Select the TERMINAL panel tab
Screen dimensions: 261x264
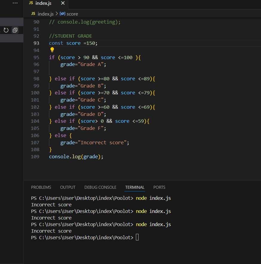pos(135,187)
